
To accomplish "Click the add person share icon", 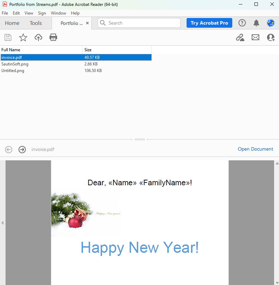I will (271, 37).
